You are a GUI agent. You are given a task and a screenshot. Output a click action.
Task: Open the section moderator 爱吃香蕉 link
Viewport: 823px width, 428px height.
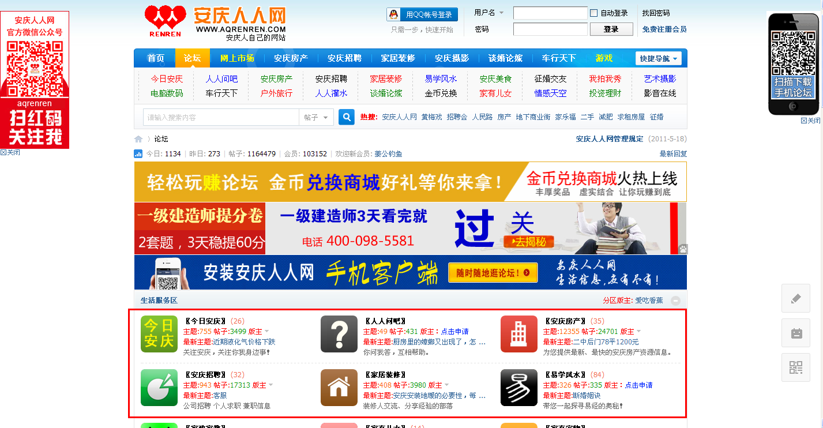(649, 301)
